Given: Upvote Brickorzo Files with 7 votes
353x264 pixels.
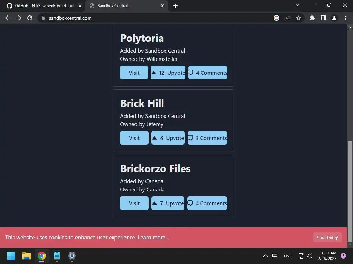Looking at the screenshot, I should (168, 203).
